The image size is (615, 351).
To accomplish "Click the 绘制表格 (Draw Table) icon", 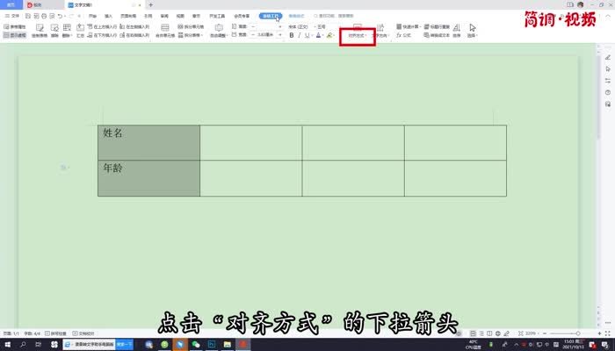I will 41,36.
